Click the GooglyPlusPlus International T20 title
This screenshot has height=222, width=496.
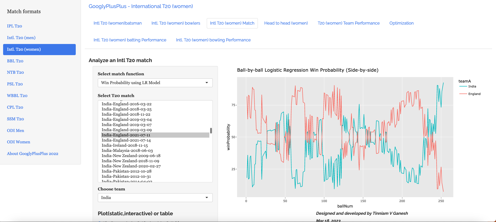pyautogui.click(x=141, y=6)
